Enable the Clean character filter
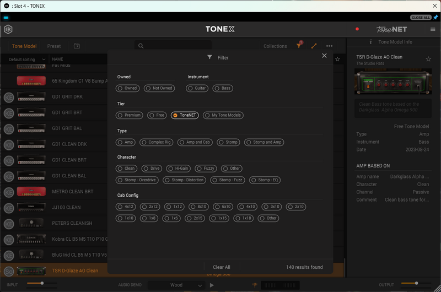This screenshot has width=441, height=292. pos(126,169)
